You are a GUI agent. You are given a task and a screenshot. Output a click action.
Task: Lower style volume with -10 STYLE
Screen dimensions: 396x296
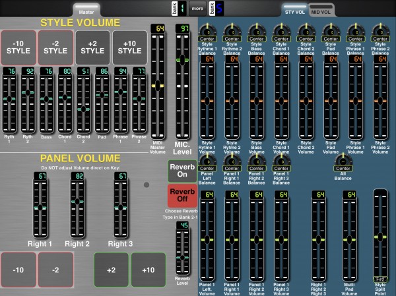(x=18, y=47)
